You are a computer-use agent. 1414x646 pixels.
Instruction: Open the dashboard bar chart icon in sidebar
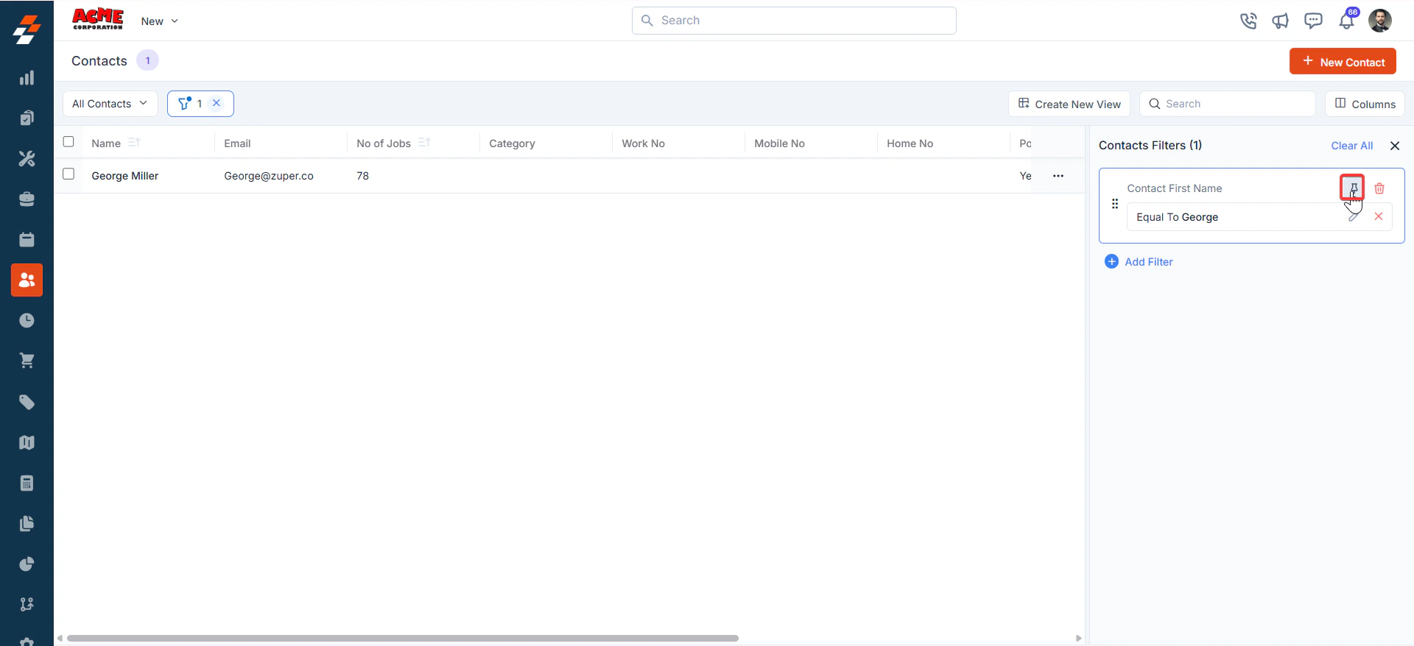tap(27, 78)
